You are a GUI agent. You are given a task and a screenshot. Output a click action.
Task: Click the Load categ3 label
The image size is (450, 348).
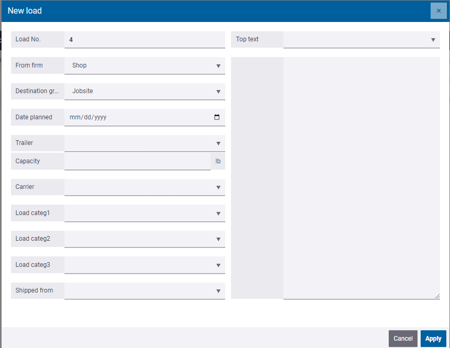(32, 265)
